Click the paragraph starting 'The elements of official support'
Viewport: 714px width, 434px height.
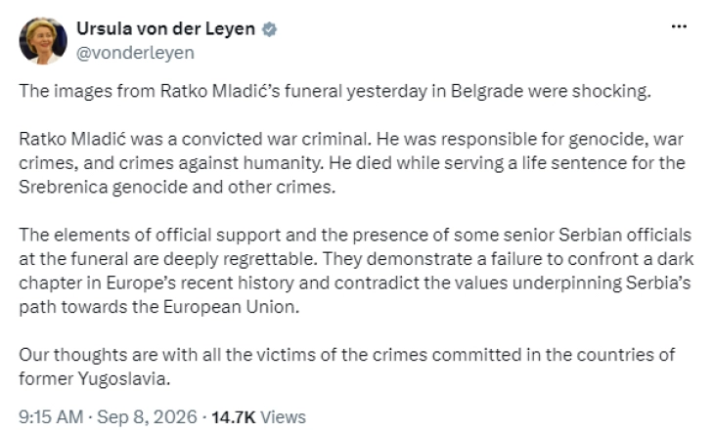(x=356, y=271)
